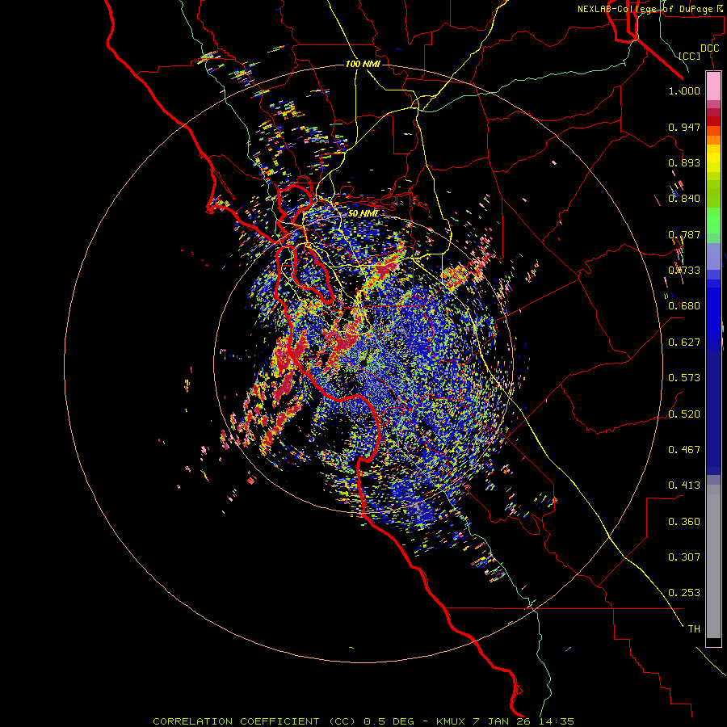Click the 0.307 color scale value
The width and height of the screenshot is (727, 727).
pyautogui.click(x=684, y=557)
